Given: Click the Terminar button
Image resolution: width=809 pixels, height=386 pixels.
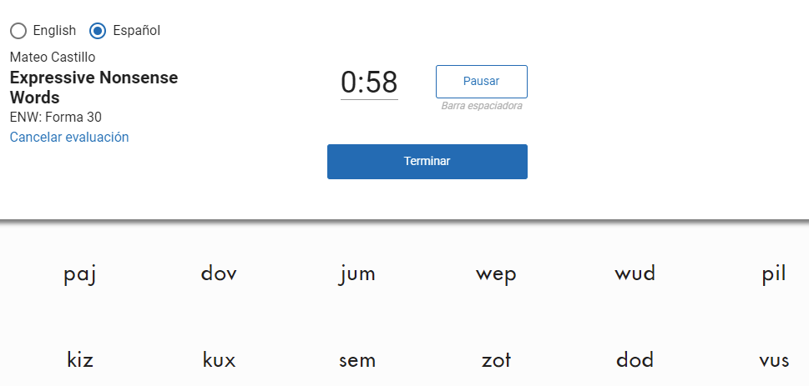Looking at the screenshot, I should click(427, 161).
